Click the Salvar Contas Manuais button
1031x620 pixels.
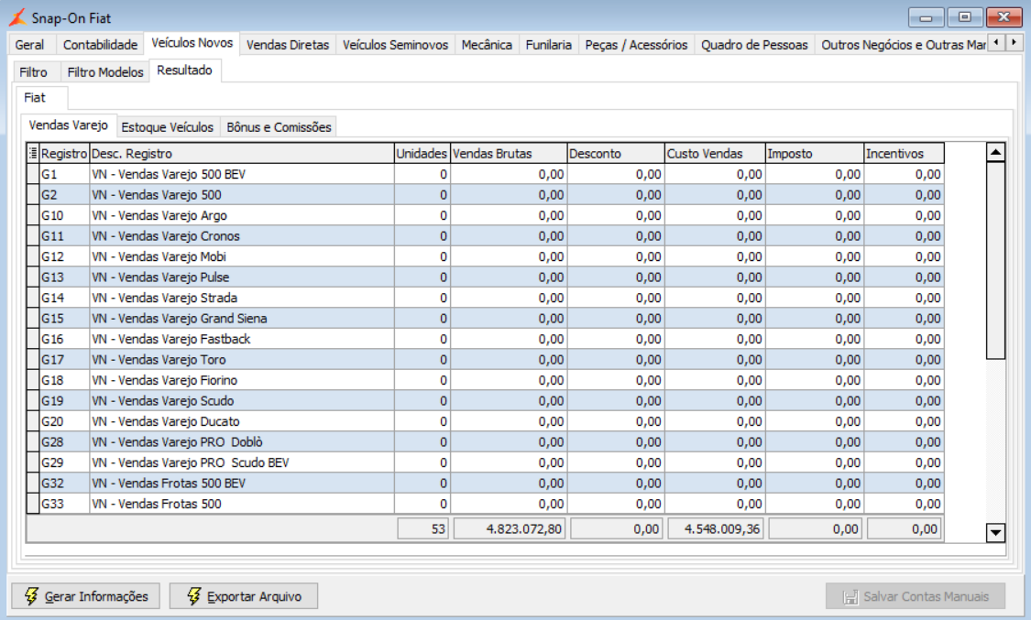coord(916,595)
